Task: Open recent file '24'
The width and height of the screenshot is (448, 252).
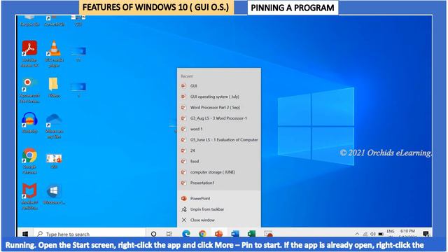Action: (219, 150)
